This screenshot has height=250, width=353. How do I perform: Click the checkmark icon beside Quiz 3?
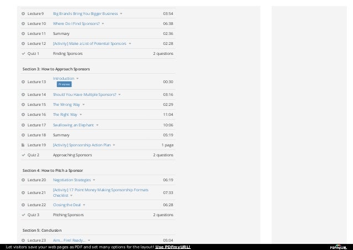(x=23, y=215)
